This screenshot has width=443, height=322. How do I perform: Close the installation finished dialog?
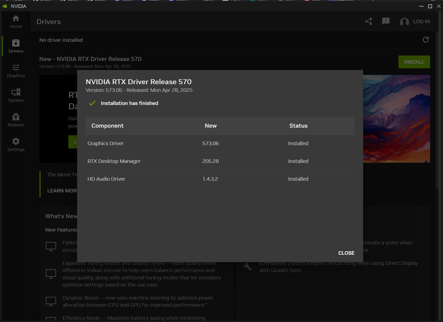coord(346,253)
